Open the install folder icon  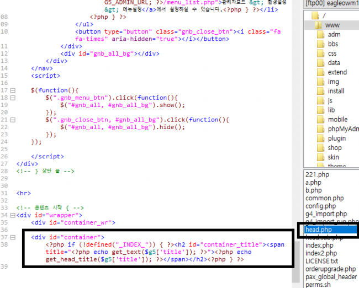[x=320, y=91]
